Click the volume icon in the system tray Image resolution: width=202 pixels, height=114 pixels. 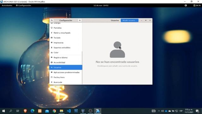(163, 111)
